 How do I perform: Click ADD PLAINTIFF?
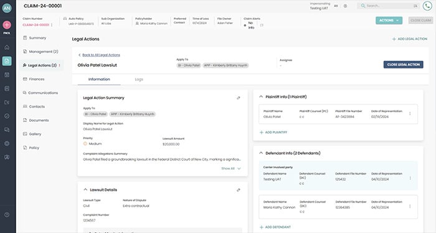(273, 132)
